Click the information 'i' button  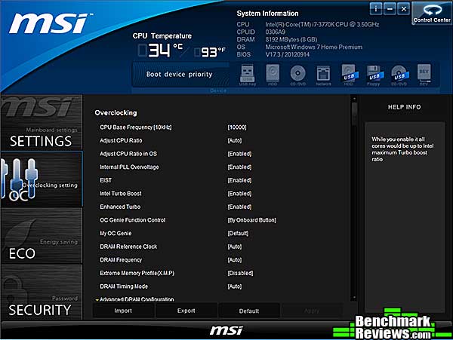click(x=376, y=9)
